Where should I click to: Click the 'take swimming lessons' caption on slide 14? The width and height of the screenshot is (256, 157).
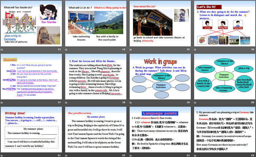81,38
